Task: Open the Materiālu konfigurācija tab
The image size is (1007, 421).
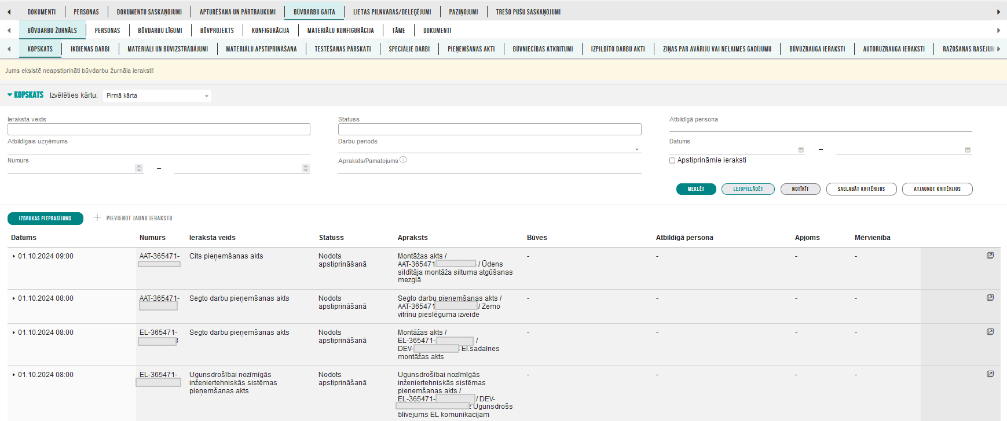Action: coord(340,30)
